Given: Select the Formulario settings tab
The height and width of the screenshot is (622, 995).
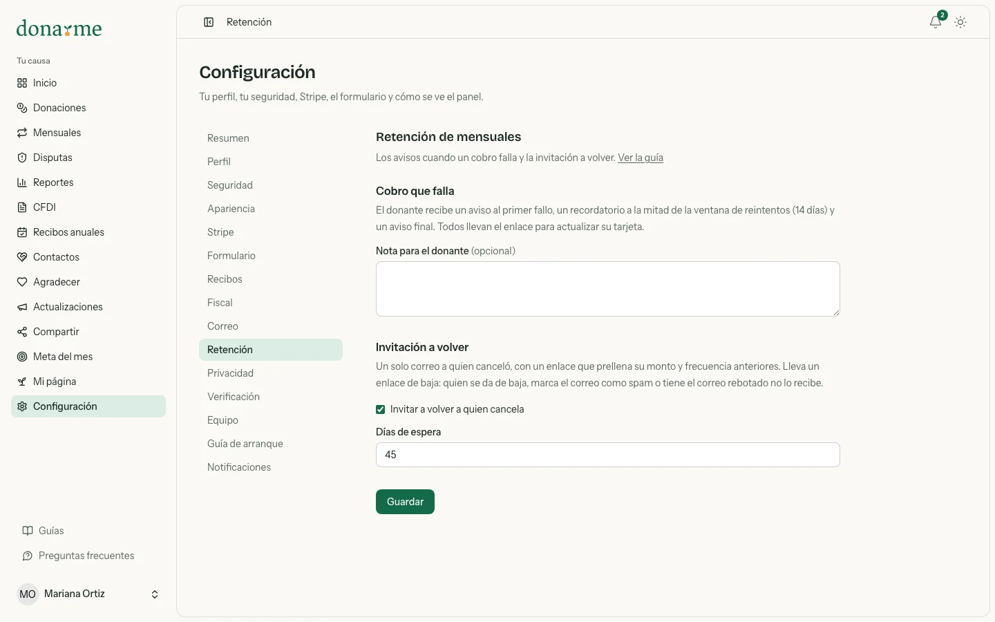Looking at the screenshot, I should coord(271,256).
